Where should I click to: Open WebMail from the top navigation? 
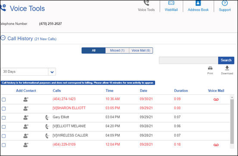(x=171, y=6)
